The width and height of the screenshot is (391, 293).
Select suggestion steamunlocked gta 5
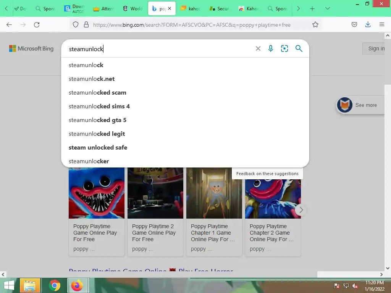[185, 120]
